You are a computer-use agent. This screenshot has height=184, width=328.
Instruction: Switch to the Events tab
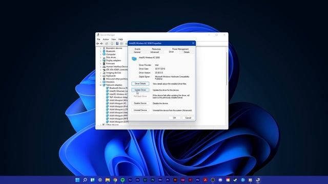point(138,49)
